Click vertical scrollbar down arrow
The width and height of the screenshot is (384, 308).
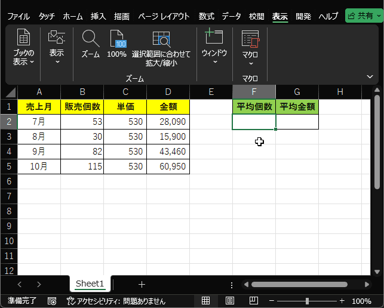377,272
